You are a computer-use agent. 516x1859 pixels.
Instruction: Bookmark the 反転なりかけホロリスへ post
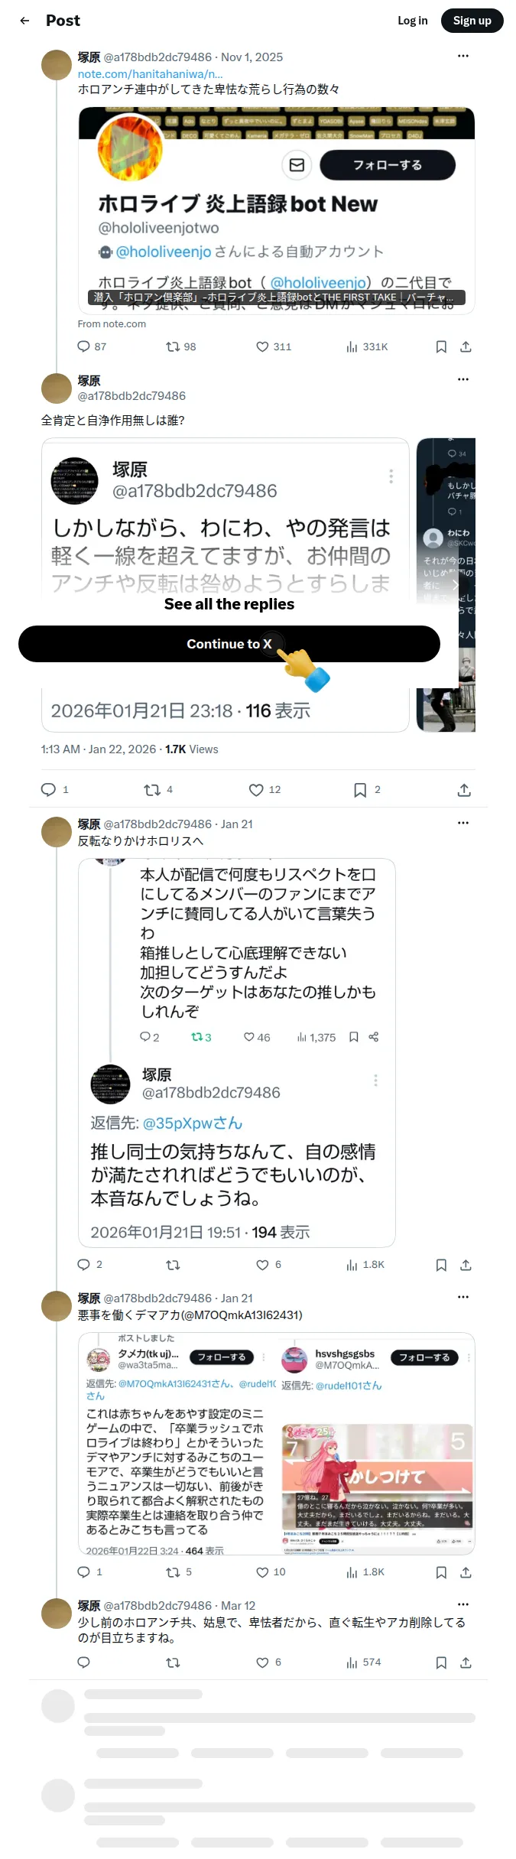click(441, 1265)
